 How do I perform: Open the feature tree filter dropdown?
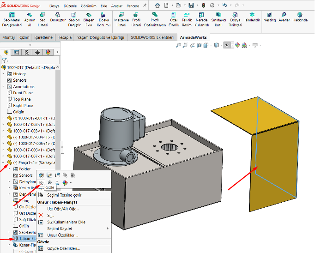5,60
